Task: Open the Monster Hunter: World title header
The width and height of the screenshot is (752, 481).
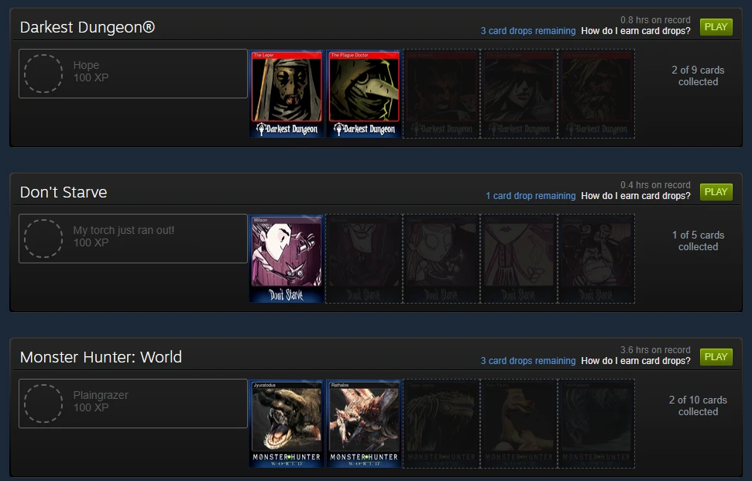Action: click(101, 357)
